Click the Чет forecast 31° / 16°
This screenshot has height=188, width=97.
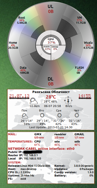[75, 121]
